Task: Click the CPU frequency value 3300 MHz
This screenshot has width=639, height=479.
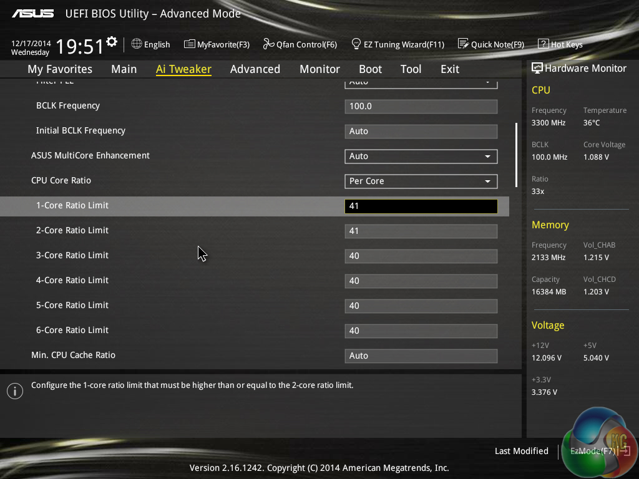Action: pyautogui.click(x=549, y=123)
